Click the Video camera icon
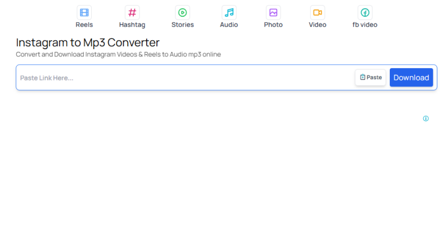448x236 pixels. tap(318, 12)
